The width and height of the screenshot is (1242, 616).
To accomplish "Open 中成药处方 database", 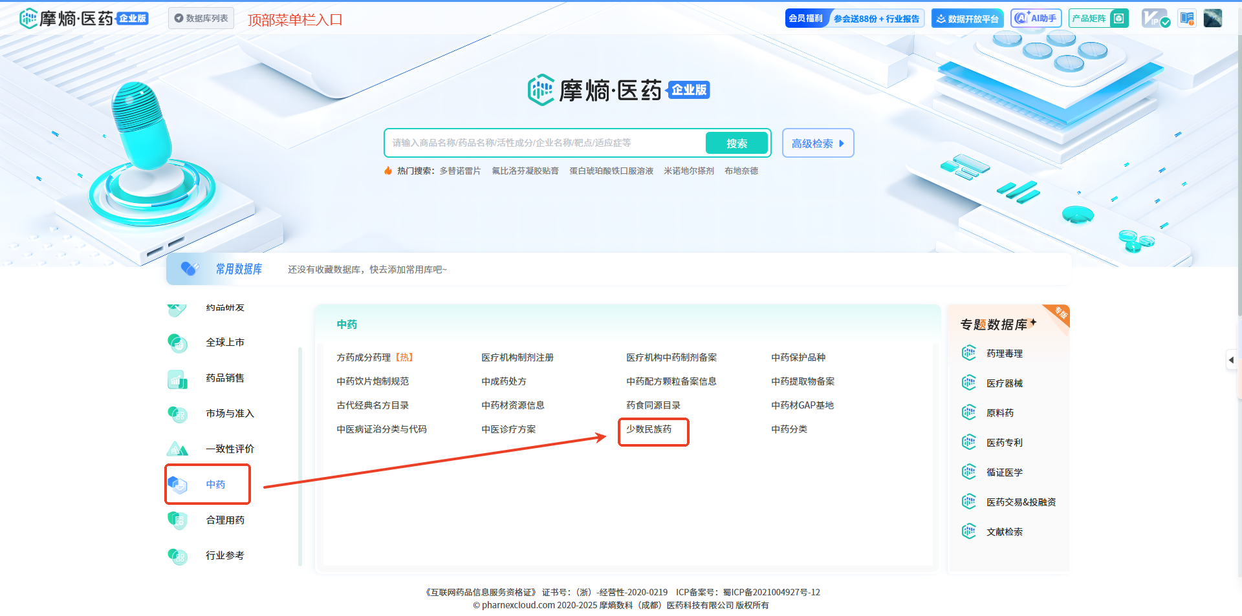I will click(504, 381).
